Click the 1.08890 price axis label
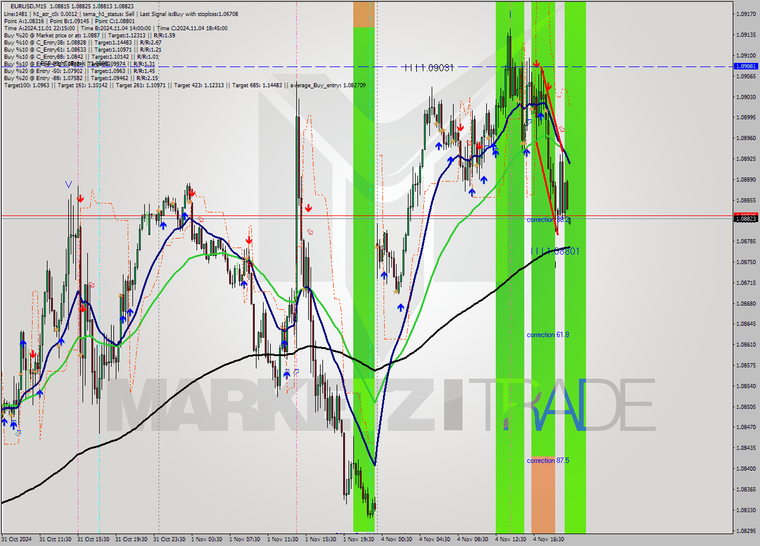 pos(746,179)
